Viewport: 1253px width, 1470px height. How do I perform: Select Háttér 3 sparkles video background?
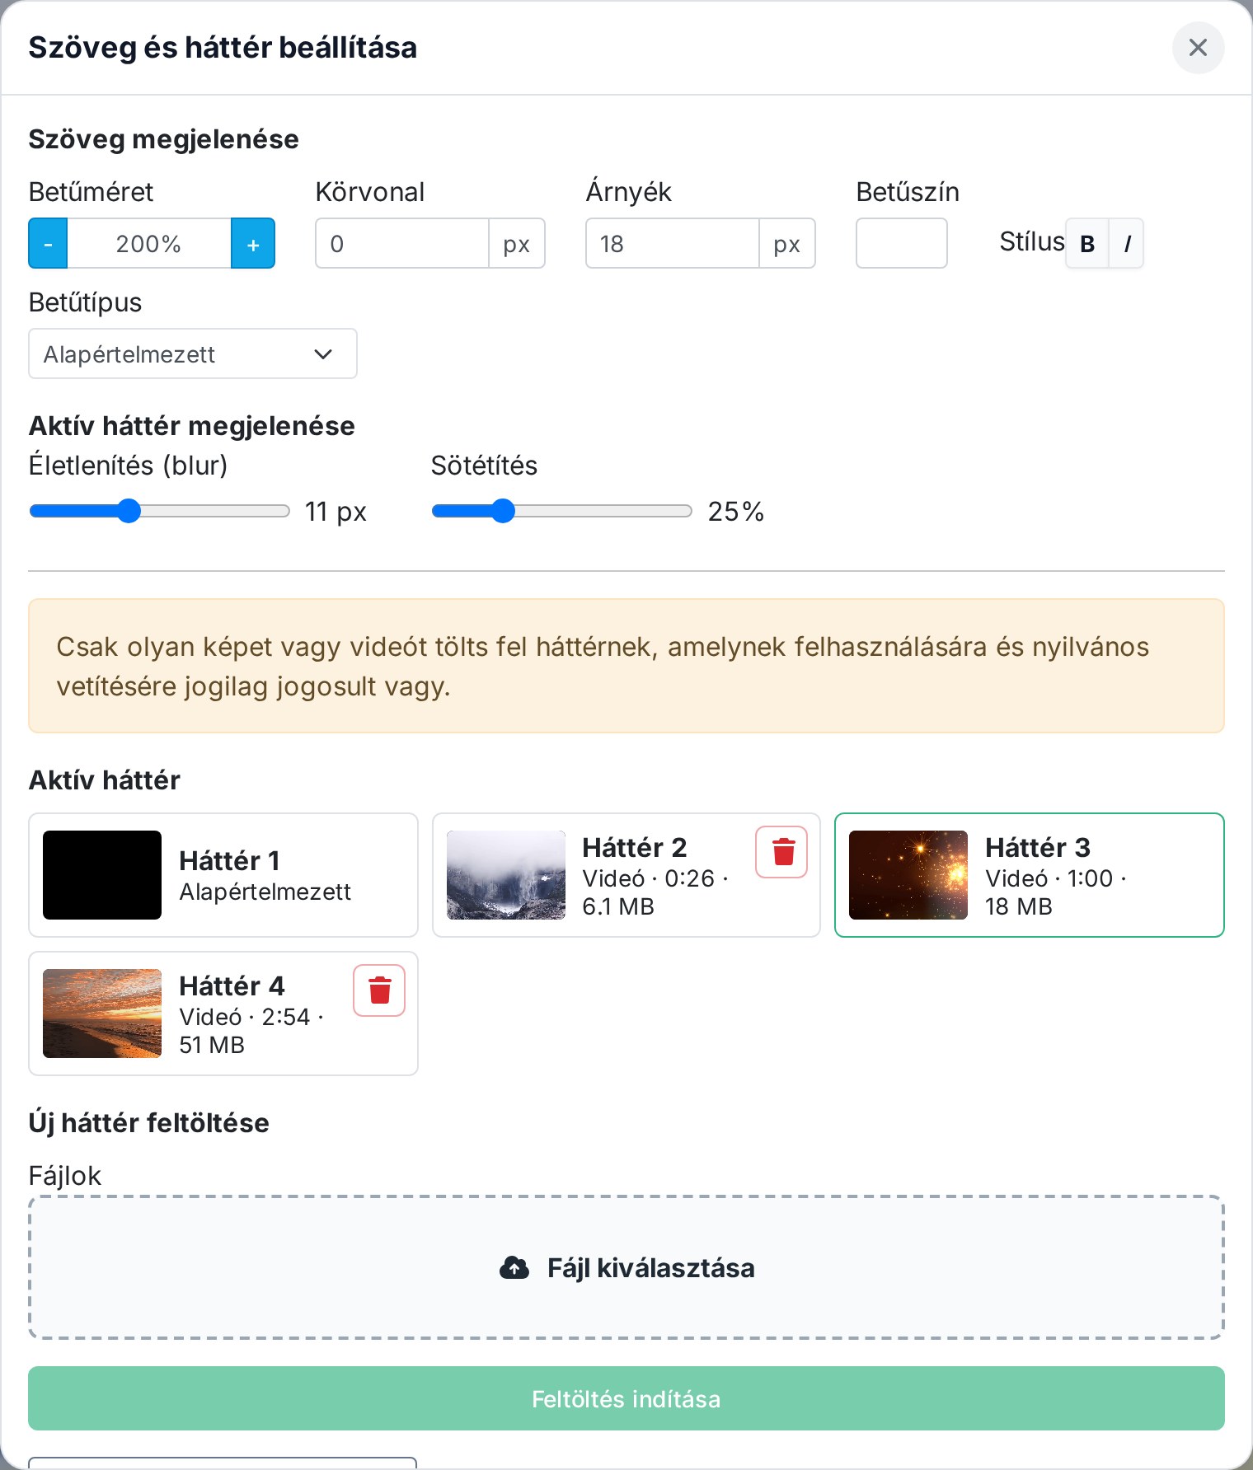1030,875
